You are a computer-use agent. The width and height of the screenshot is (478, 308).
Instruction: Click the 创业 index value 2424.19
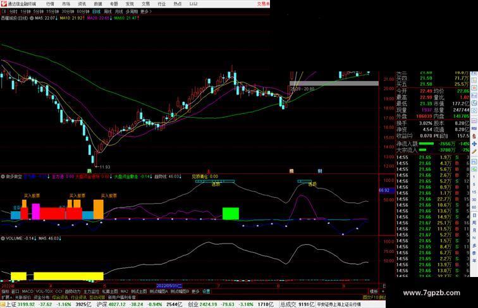pyautogui.click(x=208, y=304)
